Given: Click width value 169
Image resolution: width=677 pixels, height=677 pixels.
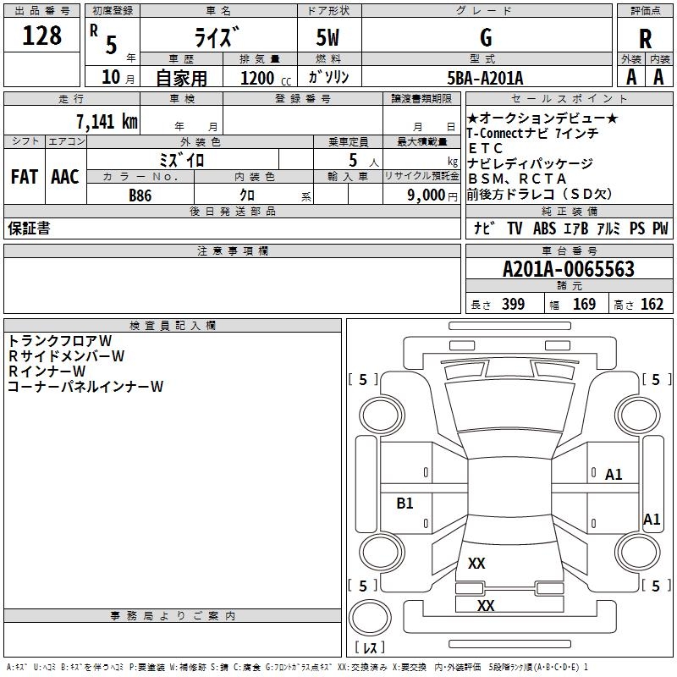Looking at the screenshot, I should [x=584, y=304].
